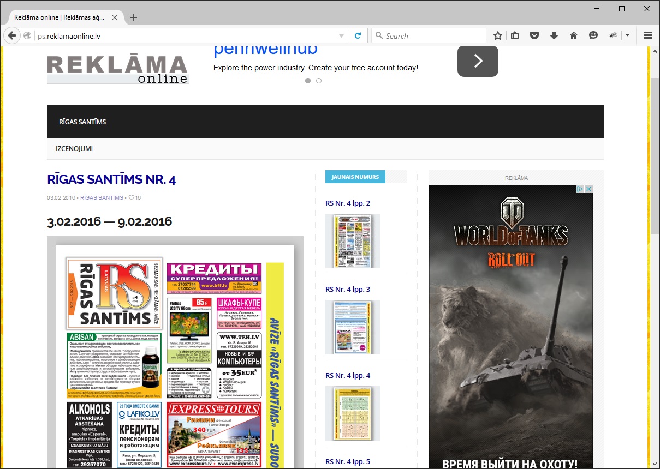This screenshot has height=469, width=660.
Task: Save to Pocket icon in toolbar
Action: (535, 35)
